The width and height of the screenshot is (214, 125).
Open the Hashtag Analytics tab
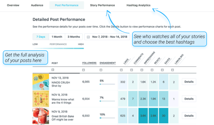click(x=138, y=5)
